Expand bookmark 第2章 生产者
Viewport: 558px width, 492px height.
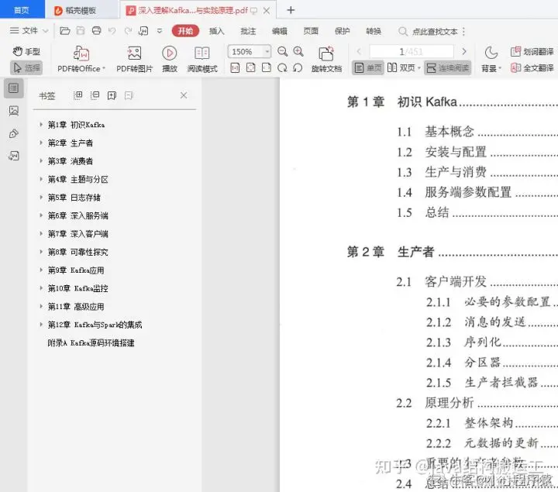click(41, 143)
